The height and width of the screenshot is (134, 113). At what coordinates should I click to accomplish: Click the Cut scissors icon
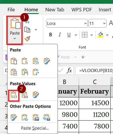pos(27,22)
